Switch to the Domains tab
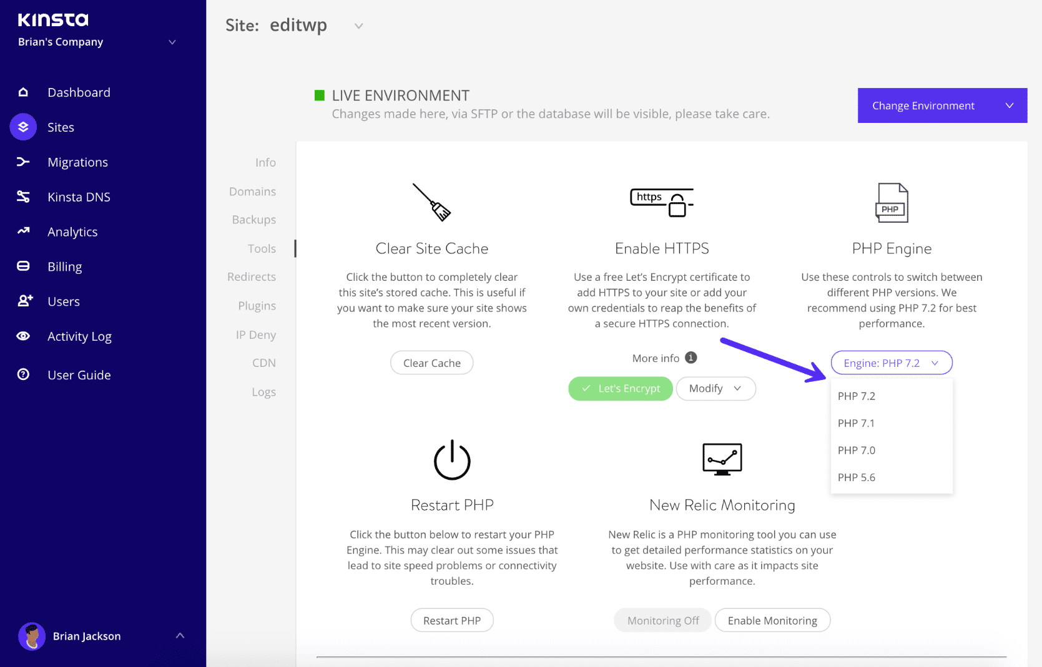Viewport: 1042px width, 667px height. click(x=252, y=192)
